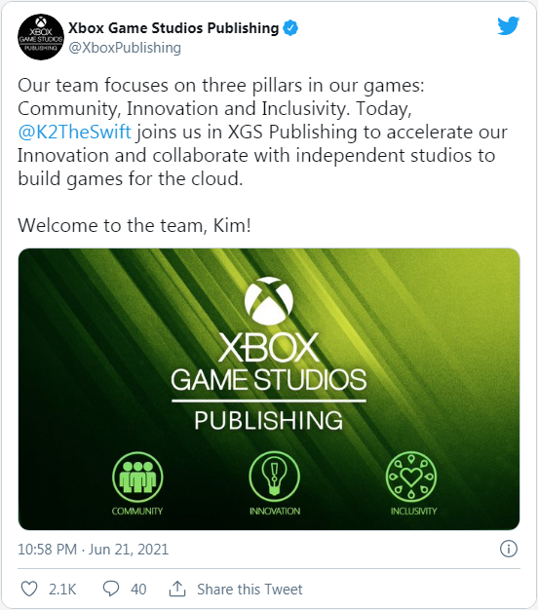
Task: Open the @XboxPublishing handle
Action: coord(125,48)
